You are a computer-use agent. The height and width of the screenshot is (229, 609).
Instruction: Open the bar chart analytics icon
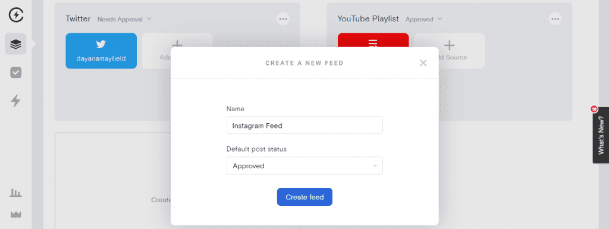point(15,193)
